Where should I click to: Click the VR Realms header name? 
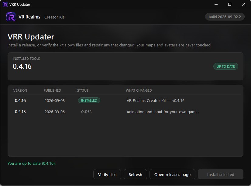point(29,17)
